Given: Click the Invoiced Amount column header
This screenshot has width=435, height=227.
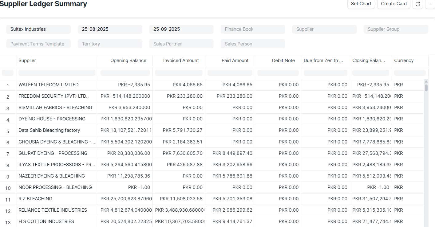Looking at the screenshot, I should coord(179,61).
